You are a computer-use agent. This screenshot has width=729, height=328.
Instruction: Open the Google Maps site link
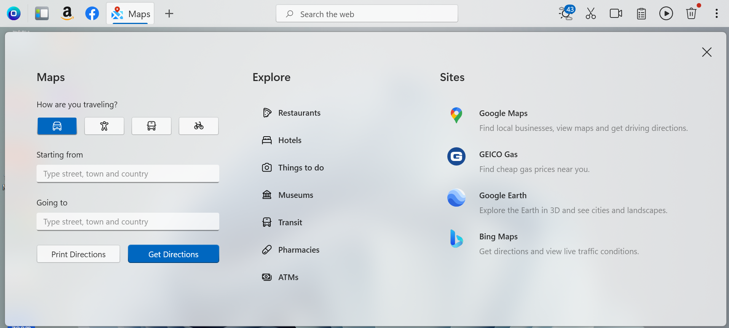pos(503,113)
